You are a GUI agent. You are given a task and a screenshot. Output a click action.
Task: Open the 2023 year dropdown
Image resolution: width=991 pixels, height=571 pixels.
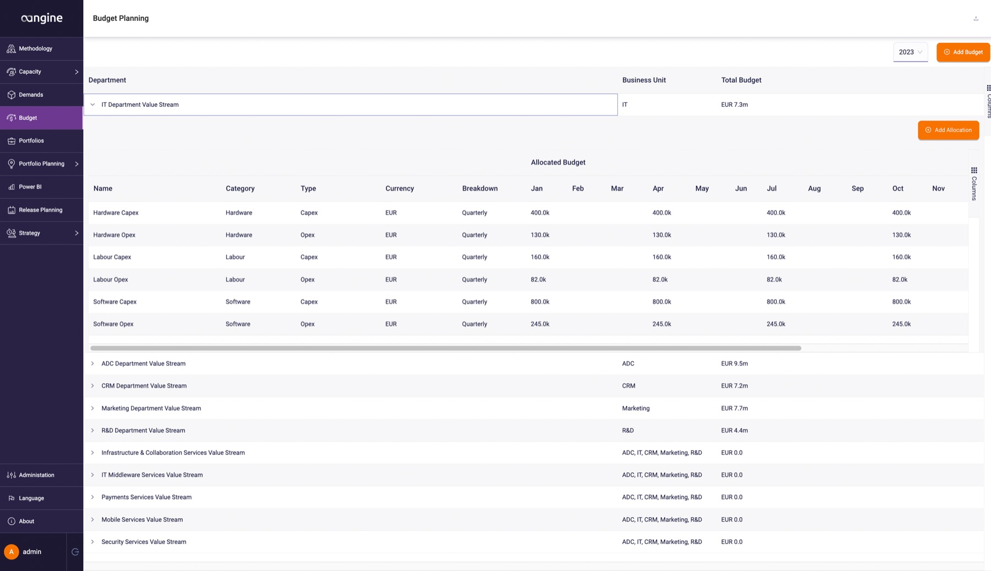point(910,52)
